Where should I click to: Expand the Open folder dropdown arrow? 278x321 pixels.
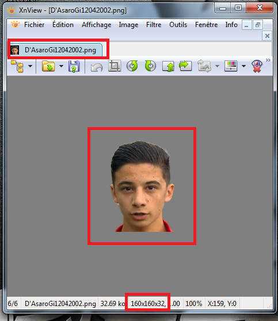coord(61,66)
